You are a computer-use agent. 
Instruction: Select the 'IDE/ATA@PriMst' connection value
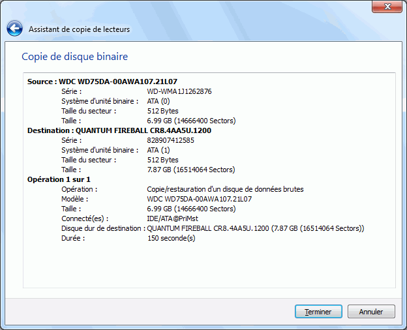point(173,218)
